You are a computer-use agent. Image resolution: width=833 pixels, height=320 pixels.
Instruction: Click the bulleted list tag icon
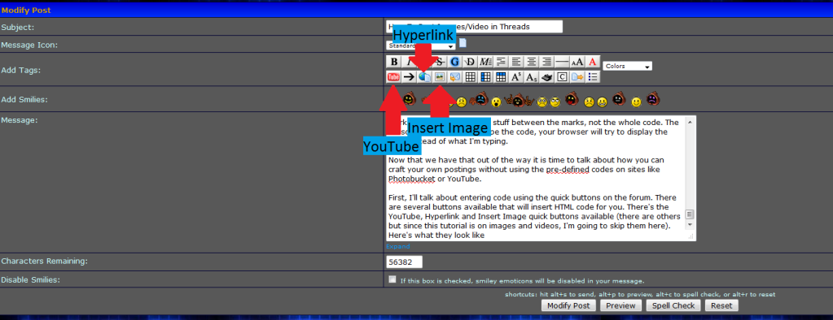click(x=592, y=77)
